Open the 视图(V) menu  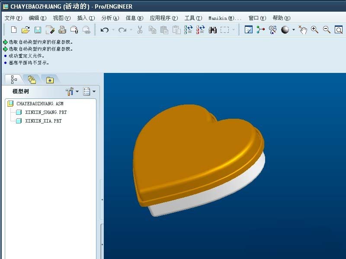click(62, 18)
